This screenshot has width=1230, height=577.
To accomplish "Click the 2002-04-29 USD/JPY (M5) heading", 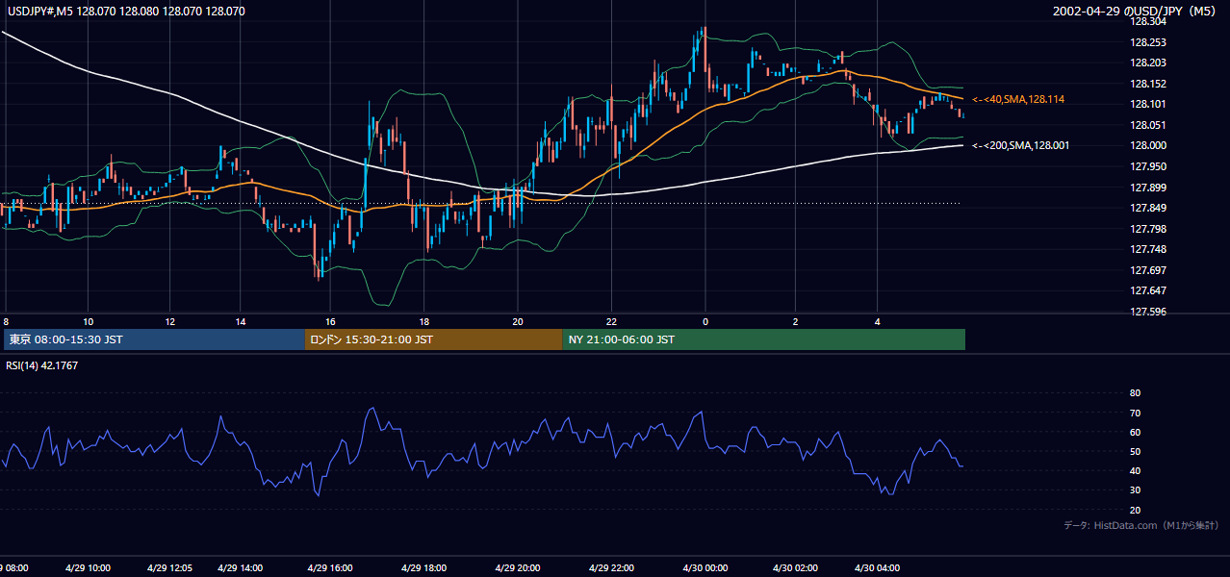I will (x=1135, y=11).
